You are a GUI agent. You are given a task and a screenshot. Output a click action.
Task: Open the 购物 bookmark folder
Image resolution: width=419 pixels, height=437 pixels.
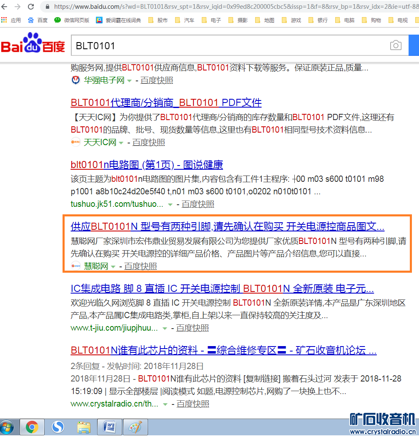pos(371,20)
